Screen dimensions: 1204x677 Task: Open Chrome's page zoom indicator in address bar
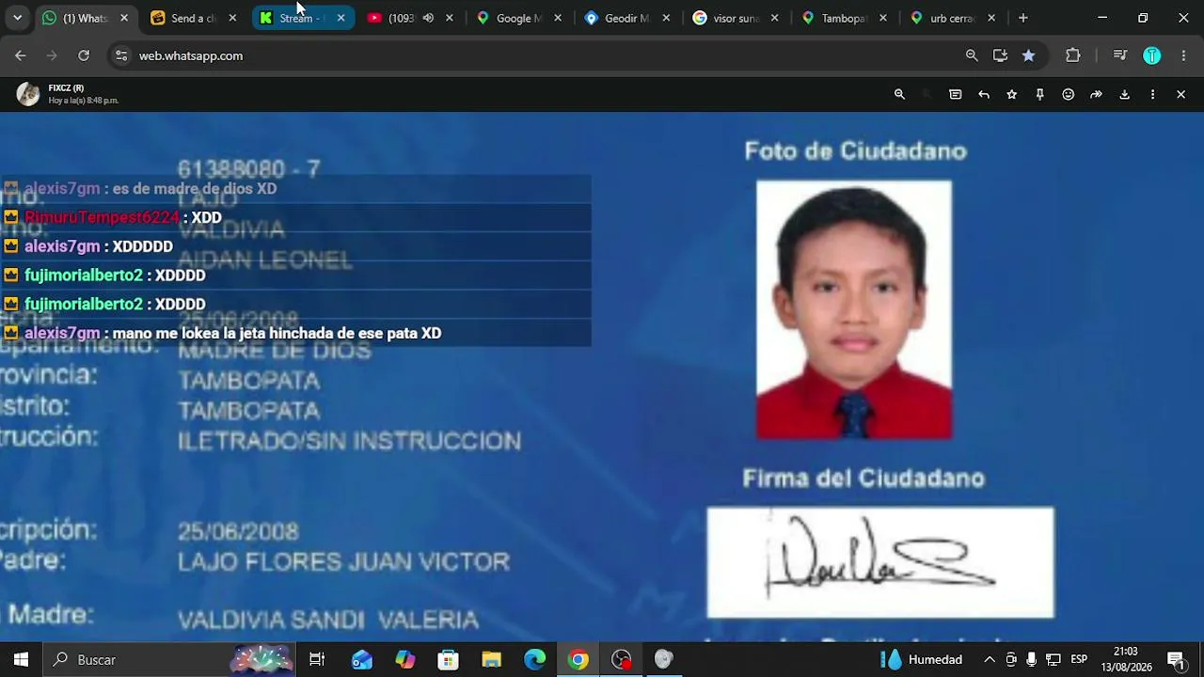(x=972, y=55)
